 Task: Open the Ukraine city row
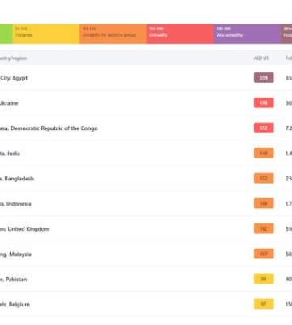pyautogui.click(x=146, y=103)
